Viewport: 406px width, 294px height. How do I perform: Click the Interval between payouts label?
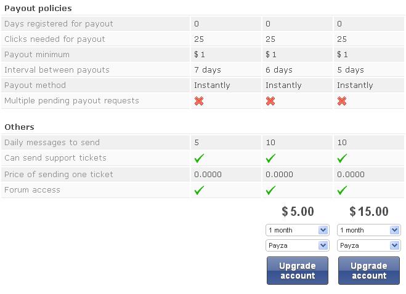57,70
